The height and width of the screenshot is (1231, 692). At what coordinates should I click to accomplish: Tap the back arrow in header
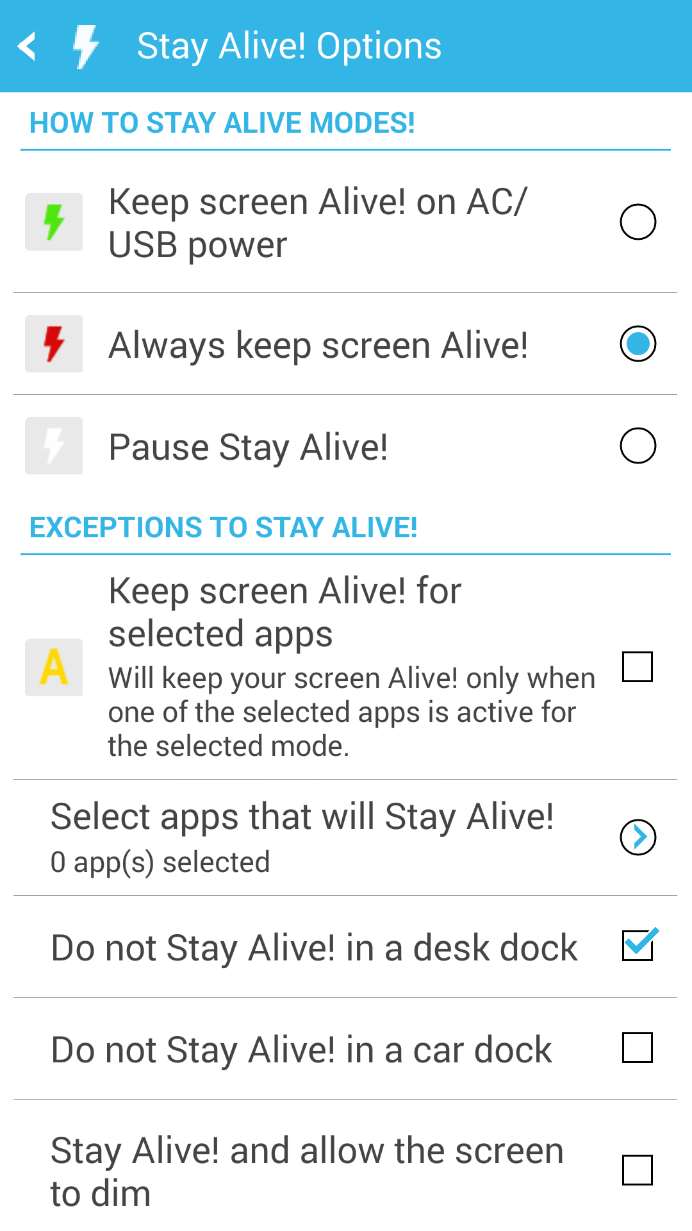pyautogui.click(x=27, y=46)
